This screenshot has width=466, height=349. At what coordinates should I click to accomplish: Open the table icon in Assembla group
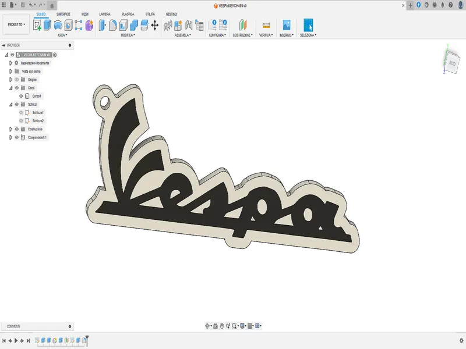coord(199,25)
